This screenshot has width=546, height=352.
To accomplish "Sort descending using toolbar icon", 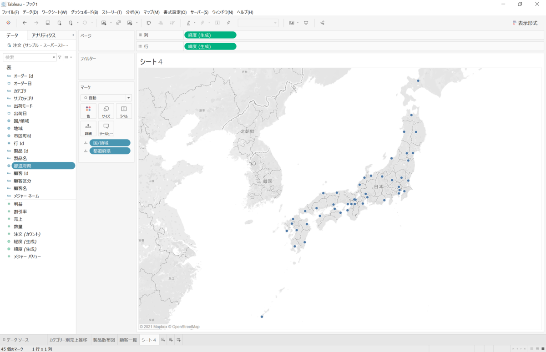I will coord(172,23).
